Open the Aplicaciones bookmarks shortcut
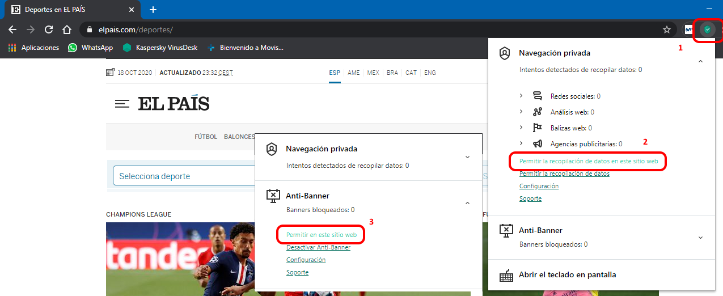 34,48
